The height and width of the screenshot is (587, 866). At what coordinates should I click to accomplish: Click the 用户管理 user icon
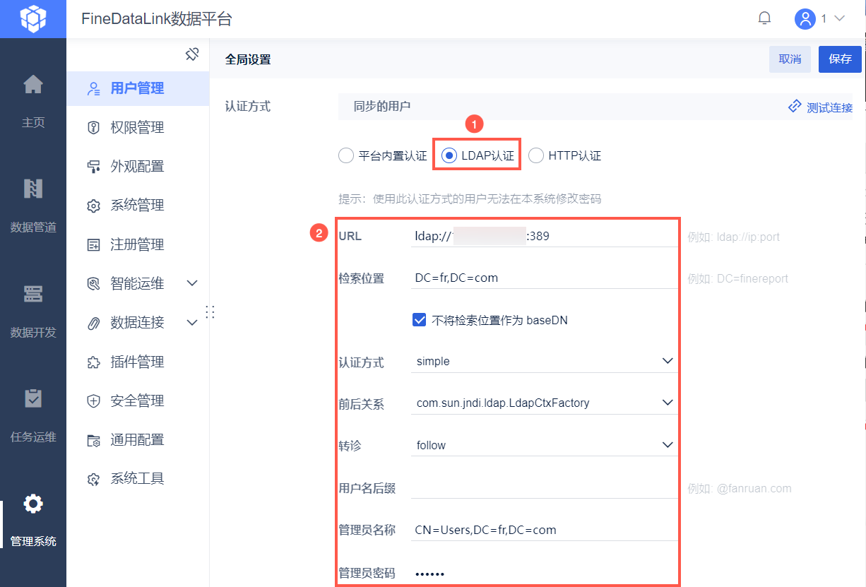click(93, 89)
